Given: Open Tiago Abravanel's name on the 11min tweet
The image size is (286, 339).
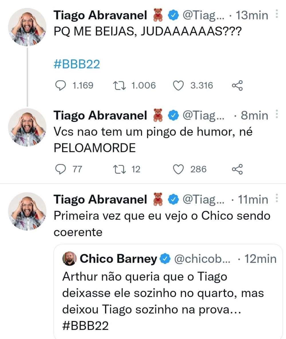Looking at the screenshot, I should pyautogui.click(x=100, y=200).
